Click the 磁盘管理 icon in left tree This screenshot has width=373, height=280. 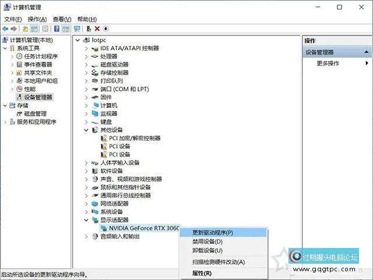point(19,114)
